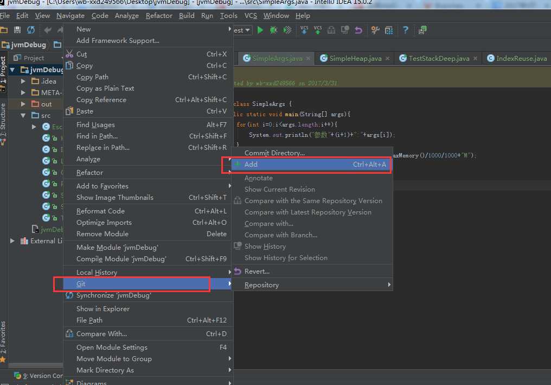Click the Help question mark icon

click(x=406, y=30)
